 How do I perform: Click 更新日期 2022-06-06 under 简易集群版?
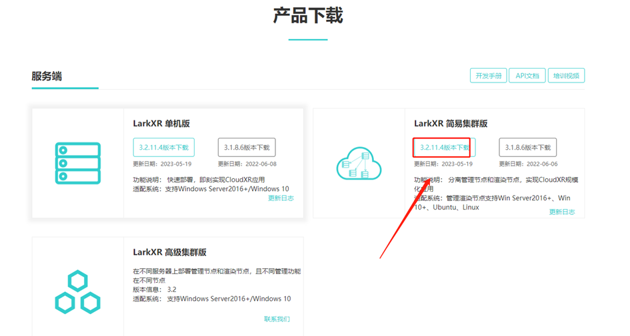pyautogui.click(x=529, y=164)
